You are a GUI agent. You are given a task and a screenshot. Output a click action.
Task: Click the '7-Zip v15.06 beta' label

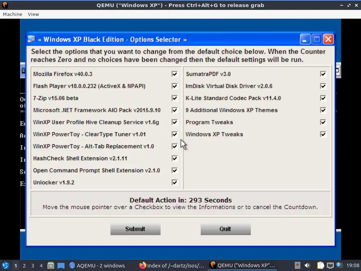tap(56, 98)
